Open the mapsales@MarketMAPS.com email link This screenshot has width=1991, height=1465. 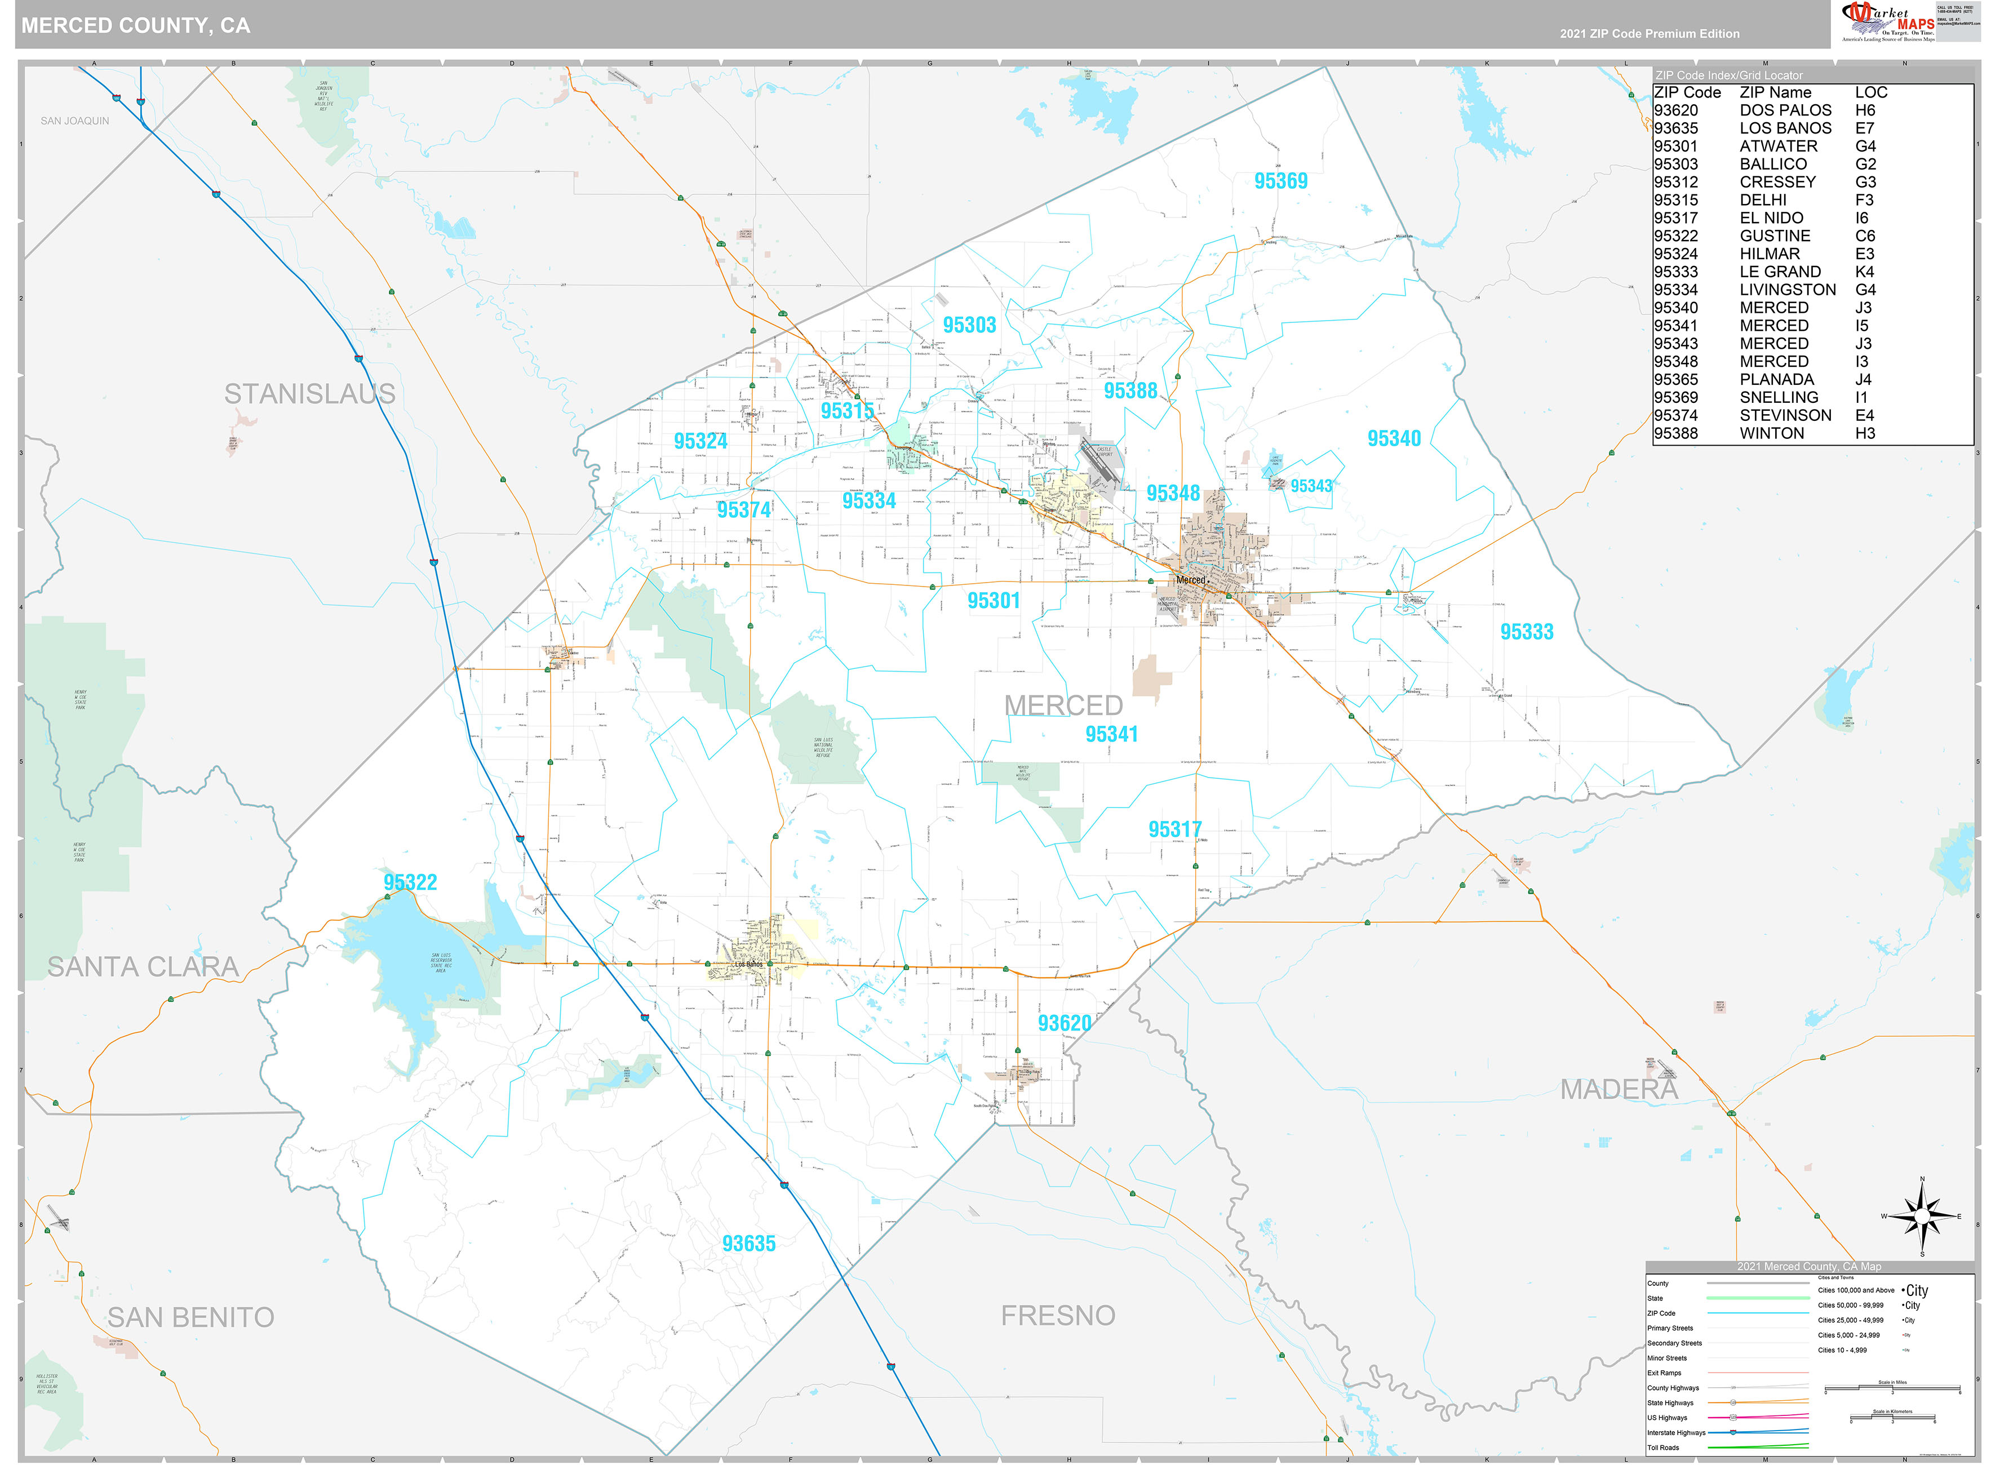tap(1960, 23)
